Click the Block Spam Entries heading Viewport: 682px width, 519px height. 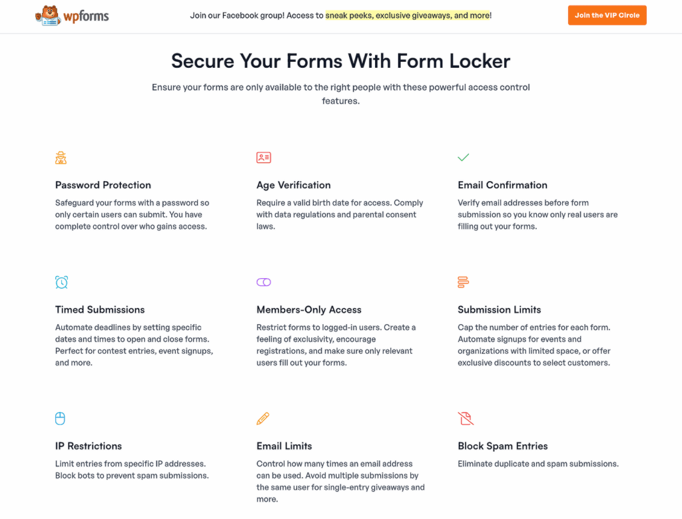click(x=502, y=446)
